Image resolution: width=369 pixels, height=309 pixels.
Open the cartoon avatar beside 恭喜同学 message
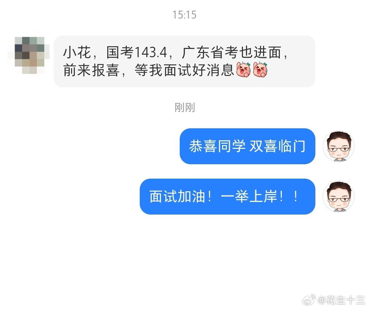coord(339,146)
